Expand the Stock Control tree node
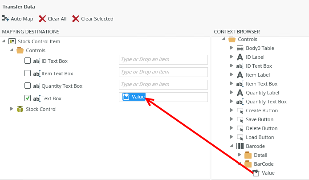 coord(12,109)
